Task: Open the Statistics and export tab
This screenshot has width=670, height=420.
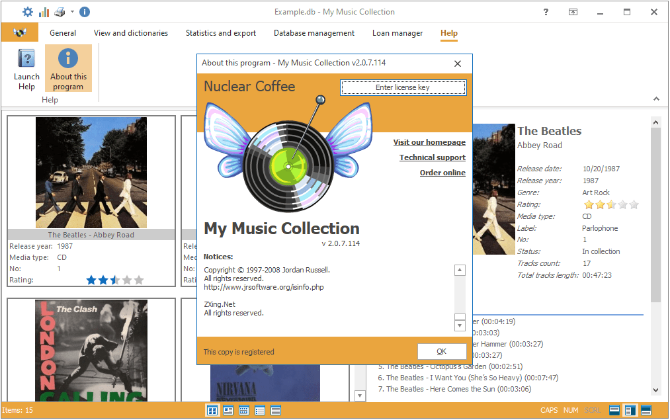Action: tap(220, 33)
